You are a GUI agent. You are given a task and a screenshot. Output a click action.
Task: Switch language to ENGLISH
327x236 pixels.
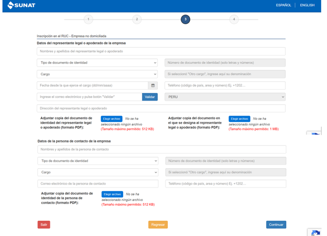pyautogui.click(x=307, y=5)
